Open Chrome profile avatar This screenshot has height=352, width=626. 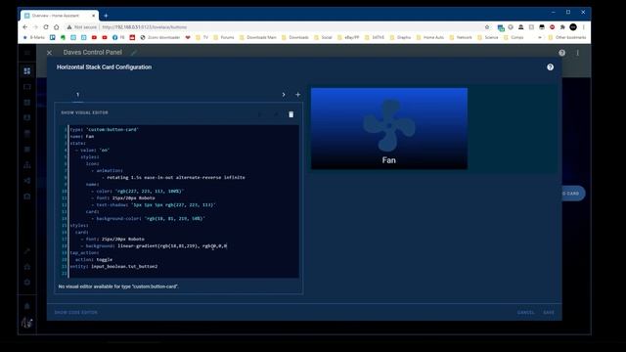pos(573,27)
